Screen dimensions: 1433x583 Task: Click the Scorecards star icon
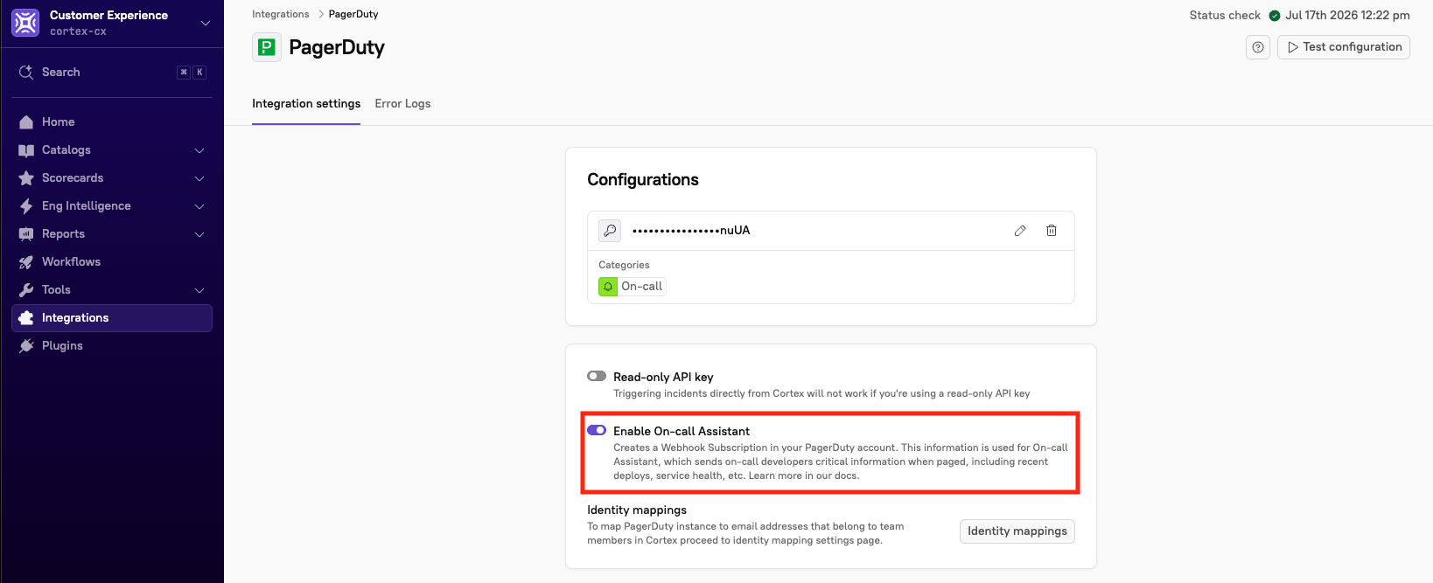(x=26, y=177)
